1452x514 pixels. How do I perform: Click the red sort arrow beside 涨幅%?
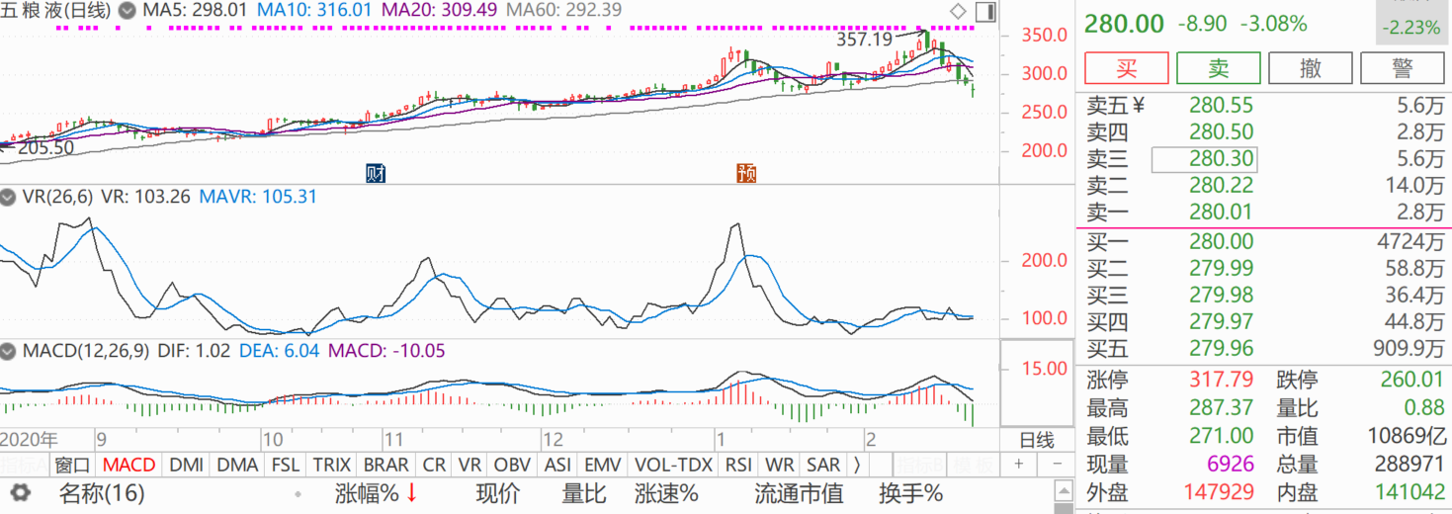(411, 493)
